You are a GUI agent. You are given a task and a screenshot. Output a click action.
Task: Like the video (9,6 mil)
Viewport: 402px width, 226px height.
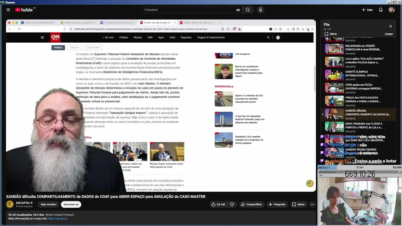[218, 204]
